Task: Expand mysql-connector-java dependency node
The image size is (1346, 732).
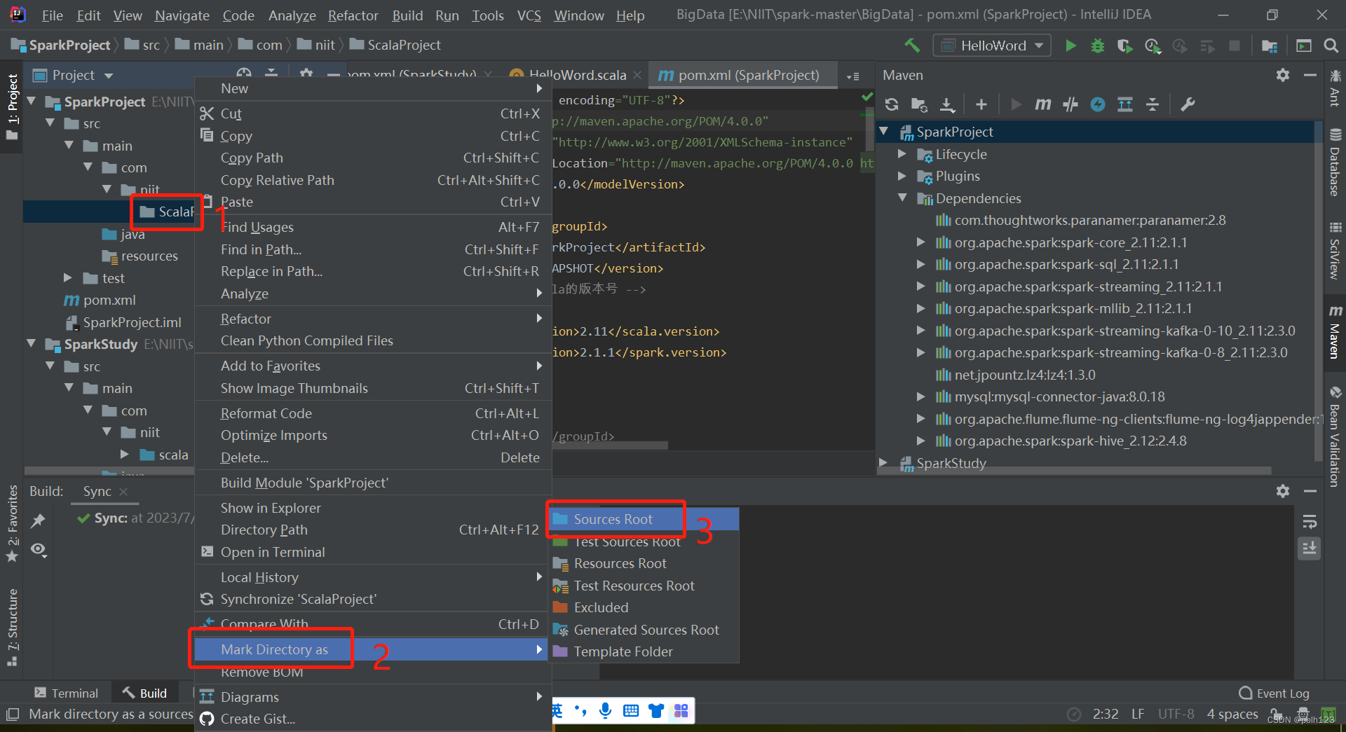Action: (921, 396)
